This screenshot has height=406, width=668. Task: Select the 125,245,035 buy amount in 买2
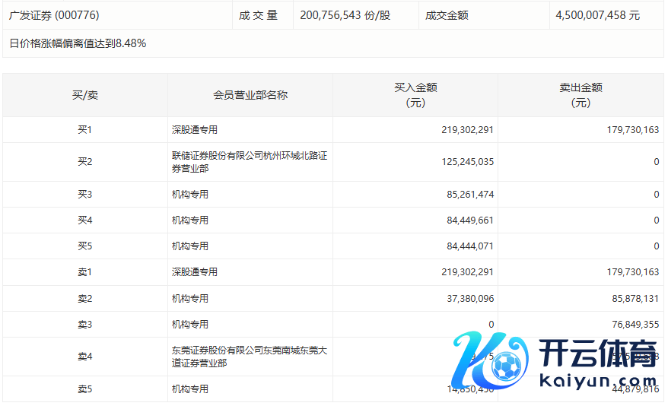(467, 162)
